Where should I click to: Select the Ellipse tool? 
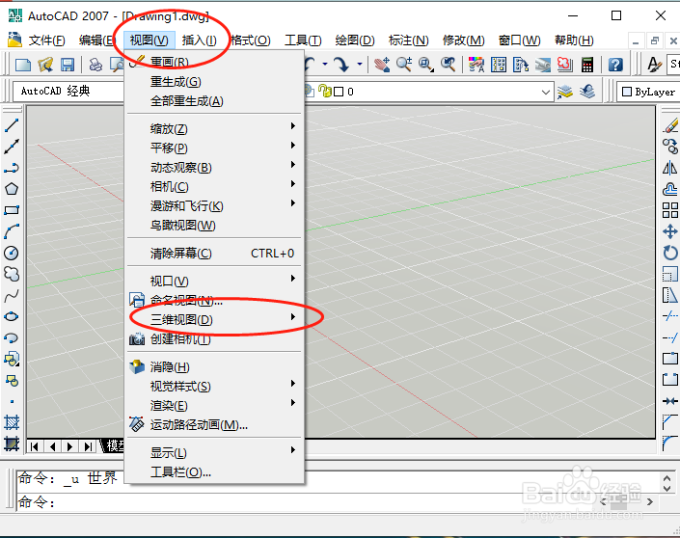[12, 317]
